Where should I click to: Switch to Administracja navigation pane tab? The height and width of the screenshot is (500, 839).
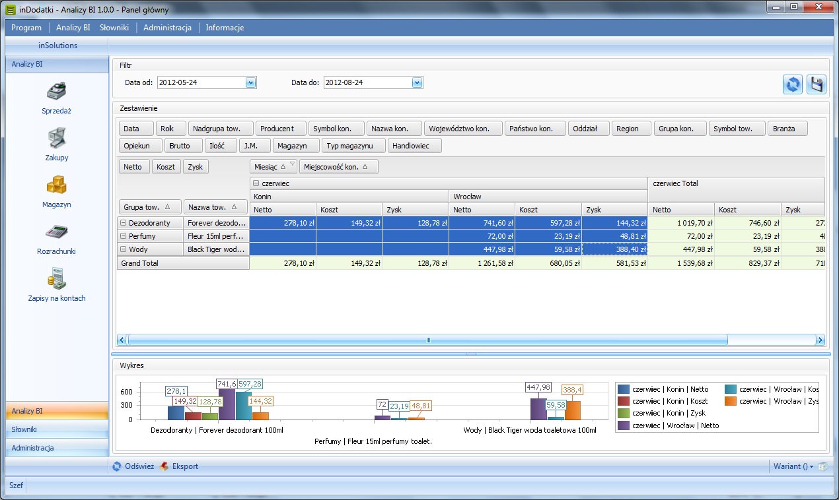[57, 448]
